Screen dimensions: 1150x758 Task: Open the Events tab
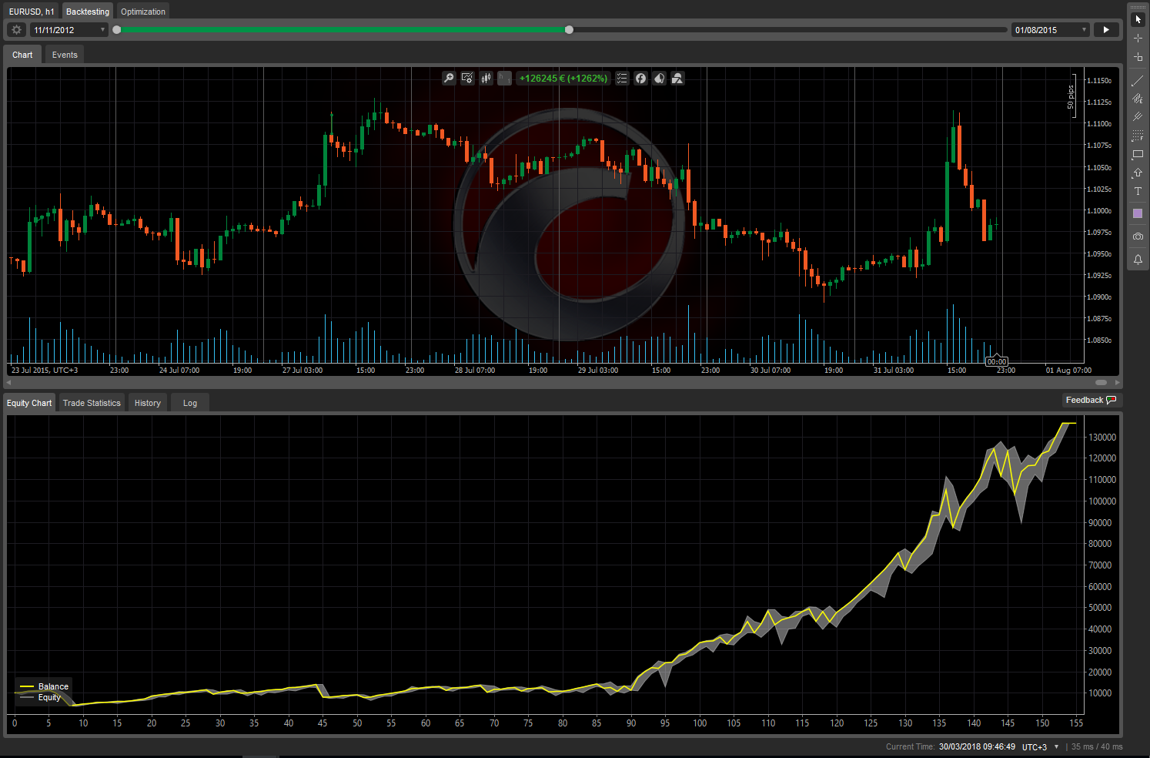pyautogui.click(x=65, y=55)
